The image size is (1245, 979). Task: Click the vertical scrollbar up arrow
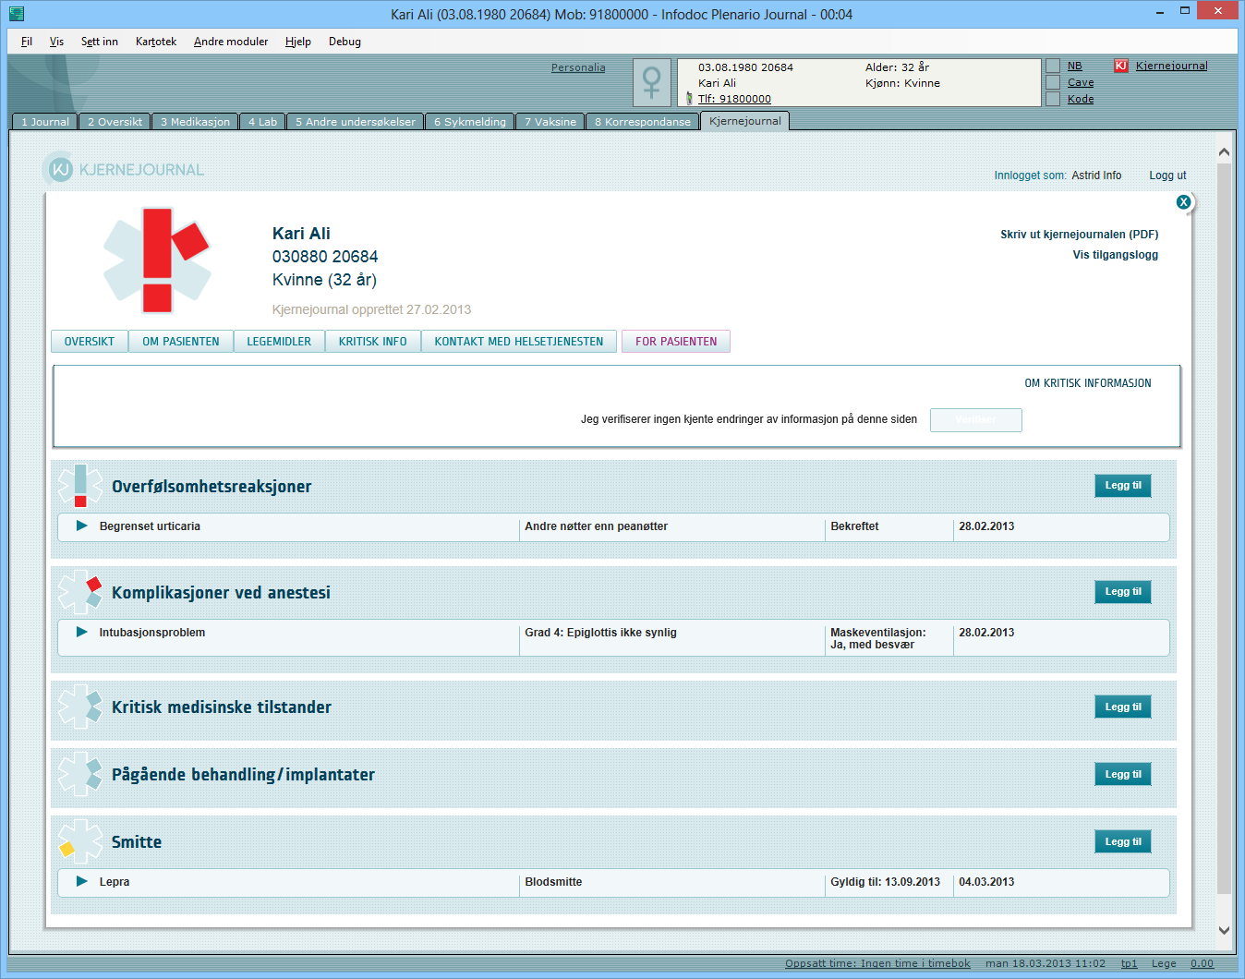(x=1225, y=152)
